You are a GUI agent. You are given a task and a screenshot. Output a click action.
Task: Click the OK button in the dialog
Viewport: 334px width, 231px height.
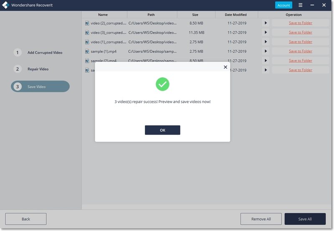(x=162, y=130)
